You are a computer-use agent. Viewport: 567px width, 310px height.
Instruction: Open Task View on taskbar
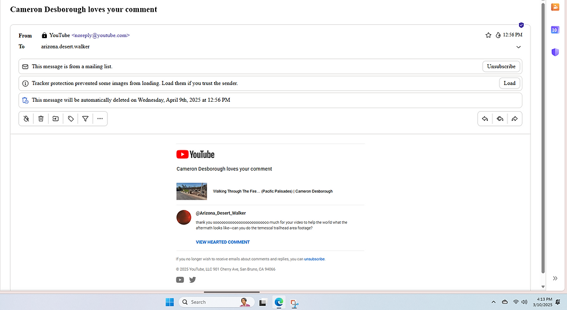pyautogui.click(x=263, y=302)
